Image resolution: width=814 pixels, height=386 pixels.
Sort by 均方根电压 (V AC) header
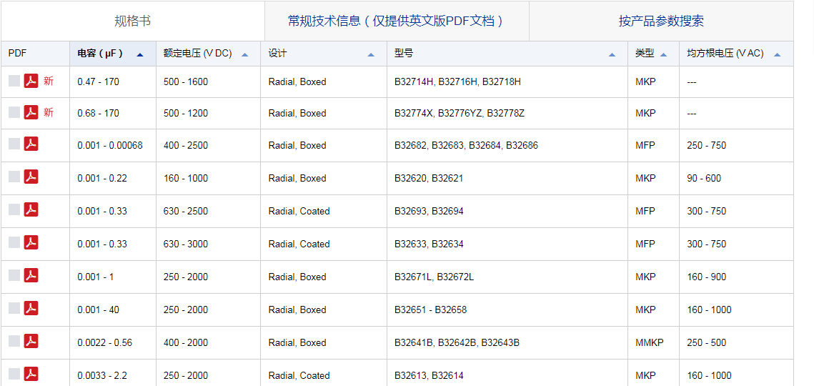pyautogui.click(x=725, y=54)
